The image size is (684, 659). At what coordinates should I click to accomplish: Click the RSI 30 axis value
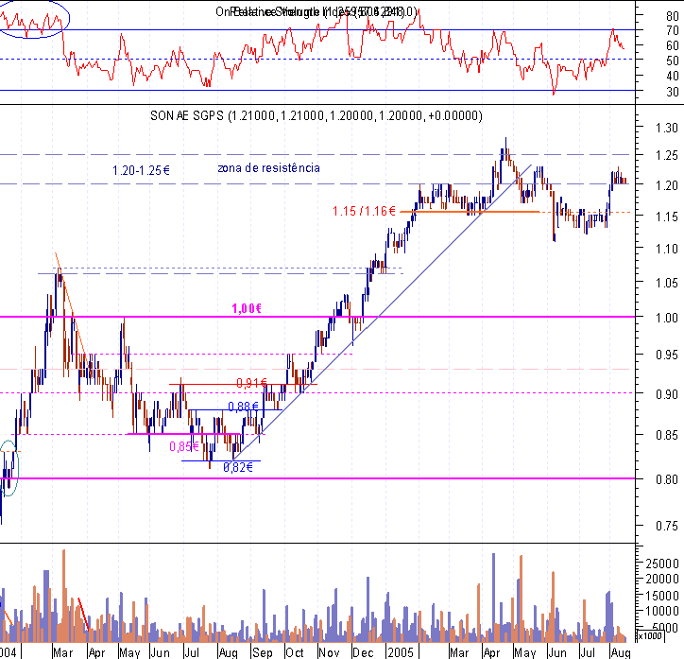coord(673,92)
